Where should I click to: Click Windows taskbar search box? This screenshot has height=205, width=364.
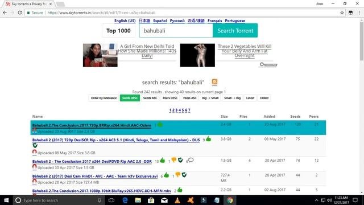(58, 200)
